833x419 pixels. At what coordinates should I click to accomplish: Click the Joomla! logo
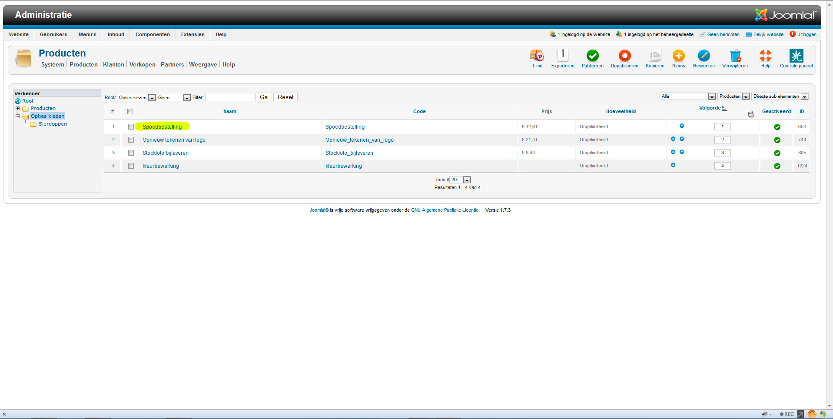tap(785, 15)
